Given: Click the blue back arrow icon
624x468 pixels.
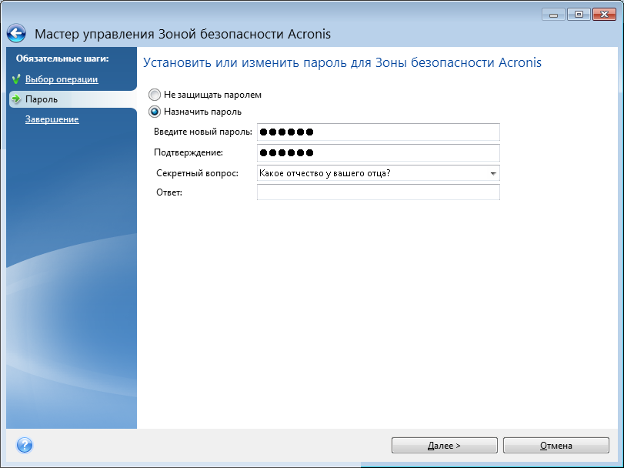Looking at the screenshot, I should 17,32.
